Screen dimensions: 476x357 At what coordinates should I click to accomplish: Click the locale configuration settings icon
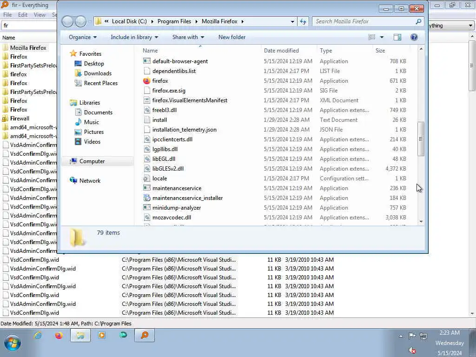click(x=146, y=178)
